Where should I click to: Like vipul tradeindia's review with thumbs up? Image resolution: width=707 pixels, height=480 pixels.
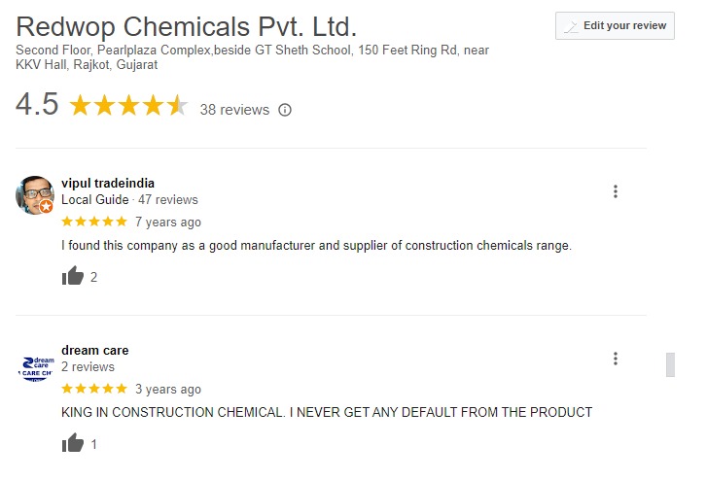point(73,277)
